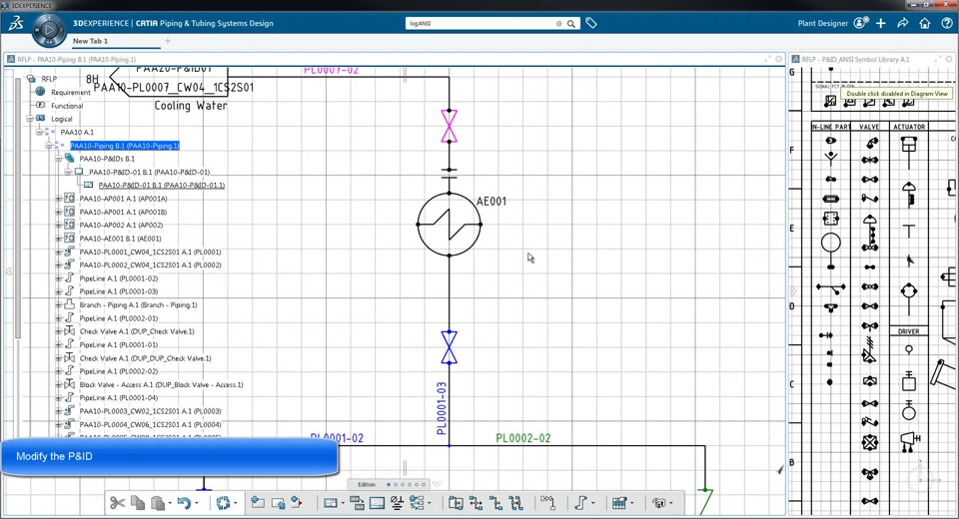The width and height of the screenshot is (959, 519).
Task: Select Block Valve - Access A.1 tree item
Action: [x=161, y=384]
